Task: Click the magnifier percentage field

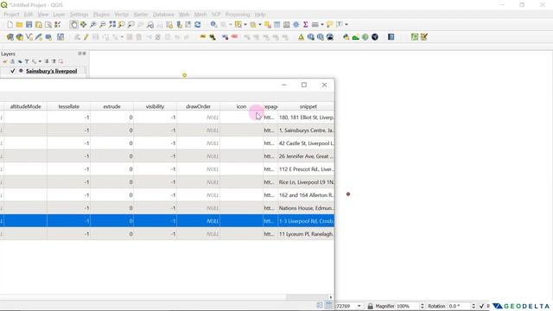Action: pos(407,306)
